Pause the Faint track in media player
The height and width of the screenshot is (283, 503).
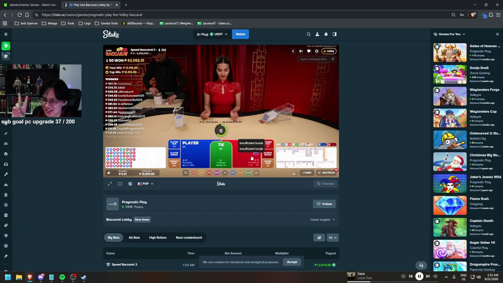(x=419, y=276)
